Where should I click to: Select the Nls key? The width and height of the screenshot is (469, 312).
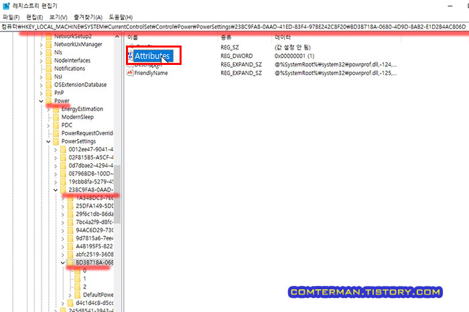point(58,52)
